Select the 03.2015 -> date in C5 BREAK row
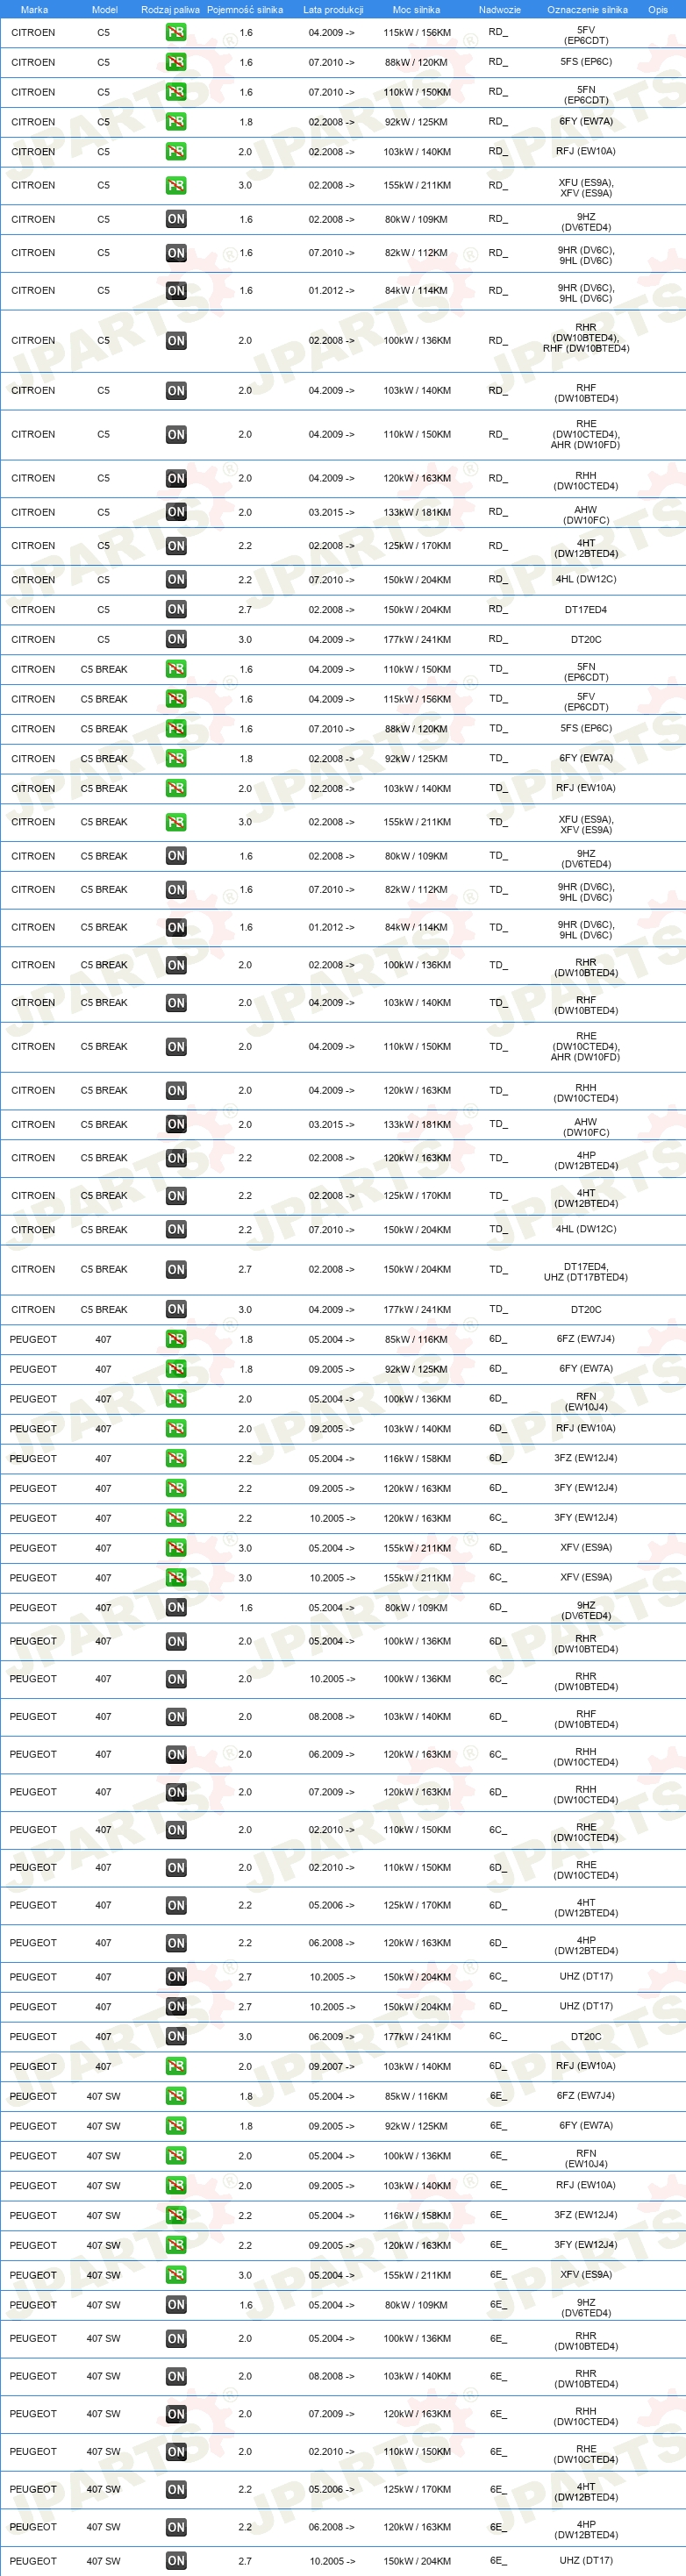Viewport: 686px width, 2576px height. [331, 1124]
